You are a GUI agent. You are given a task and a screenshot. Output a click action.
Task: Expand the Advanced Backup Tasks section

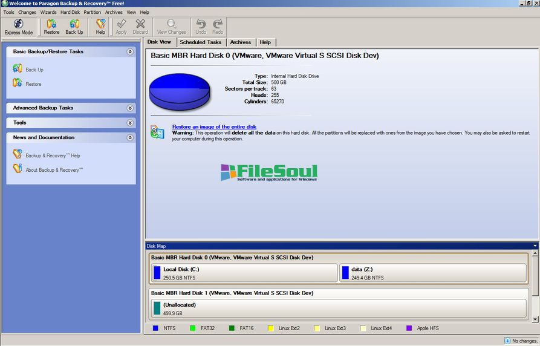(130, 108)
